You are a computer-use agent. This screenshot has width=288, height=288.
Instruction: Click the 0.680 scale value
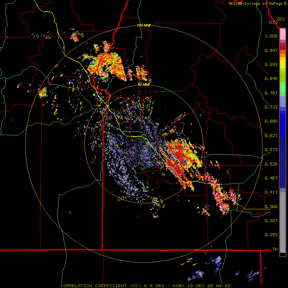coord(271,121)
